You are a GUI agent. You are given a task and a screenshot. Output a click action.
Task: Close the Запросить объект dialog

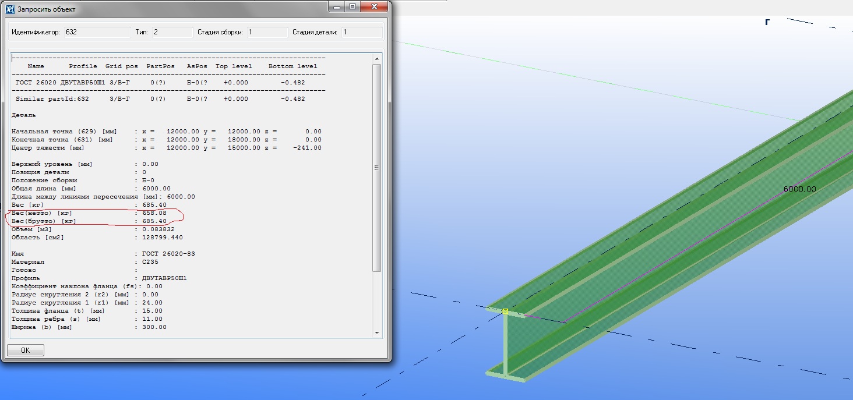pos(374,7)
